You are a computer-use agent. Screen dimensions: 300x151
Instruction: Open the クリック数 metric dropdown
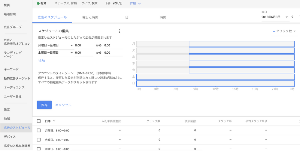coord(284,31)
